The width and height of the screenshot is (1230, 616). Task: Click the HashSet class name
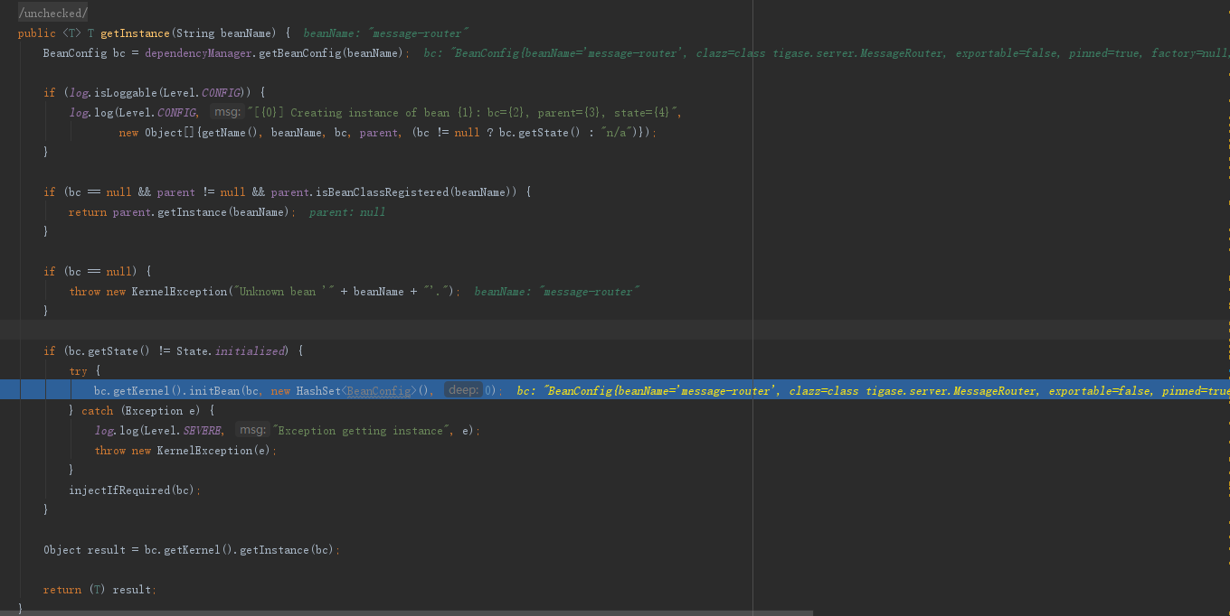coord(317,391)
